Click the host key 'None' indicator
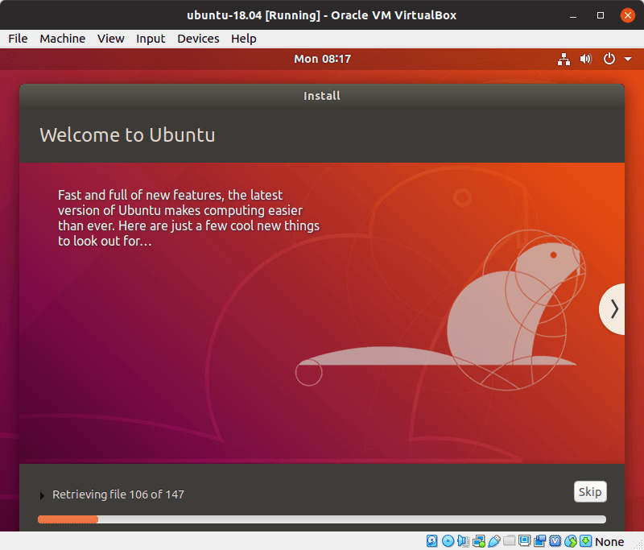Screen dimensions: 644x550 [609, 542]
